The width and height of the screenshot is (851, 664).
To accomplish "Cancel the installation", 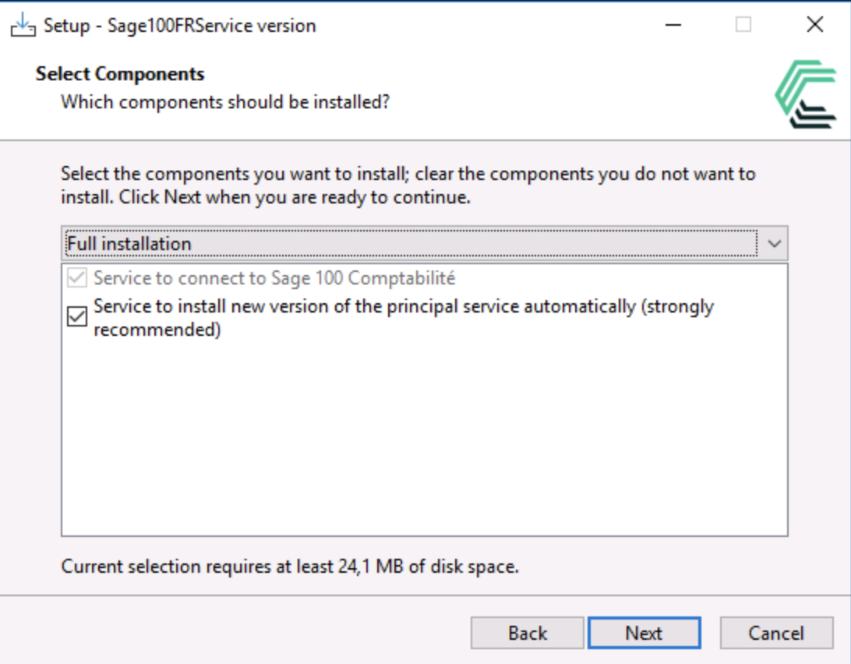I will pos(775,633).
